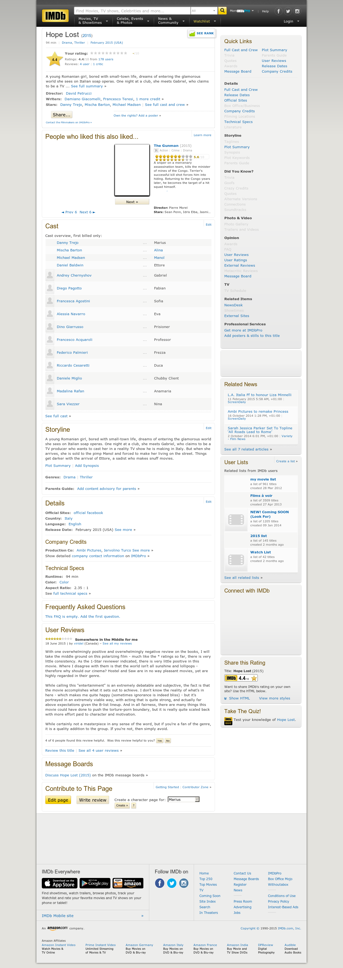Click Sara Viezzer's placeholder photo
Image resolution: width=343 pixels, height=968 pixels.
(50, 404)
